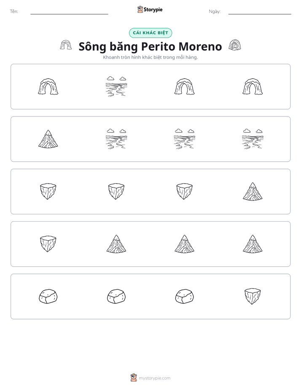Select the last mountain in row four
The height and width of the screenshot is (390, 301).
pyautogui.click(x=253, y=244)
